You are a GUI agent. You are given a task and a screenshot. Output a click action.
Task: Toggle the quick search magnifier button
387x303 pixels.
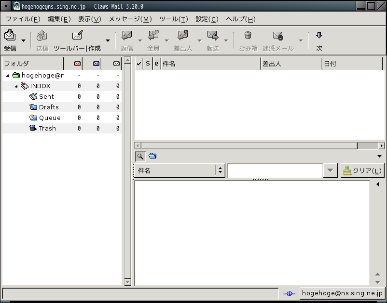[x=139, y=156]
